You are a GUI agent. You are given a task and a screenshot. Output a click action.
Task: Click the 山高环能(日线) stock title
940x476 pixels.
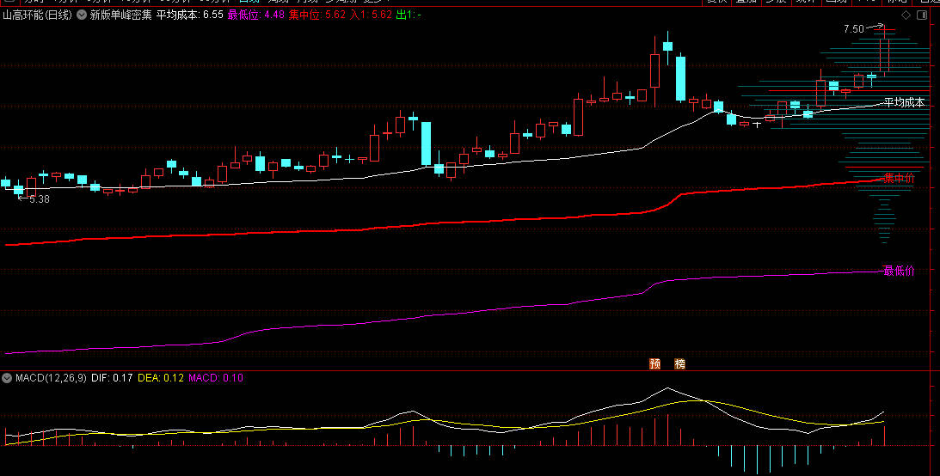(37, 15)
